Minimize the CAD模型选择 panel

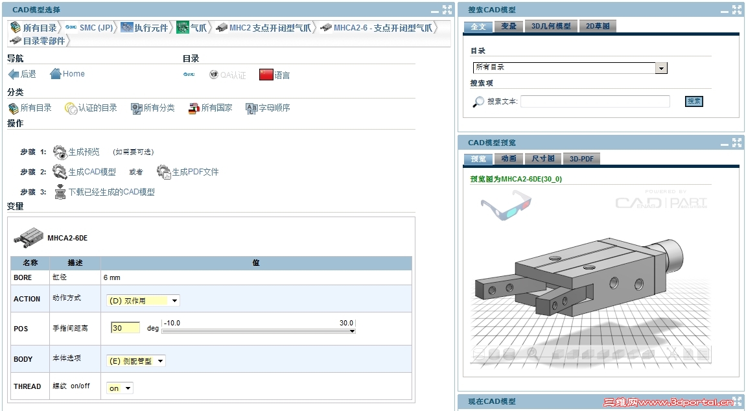coord(435,12)
